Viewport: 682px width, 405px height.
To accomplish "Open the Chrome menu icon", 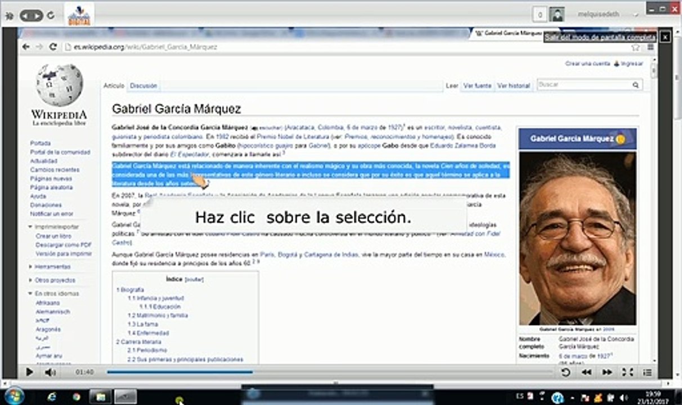I will click(x=650, y=47).
